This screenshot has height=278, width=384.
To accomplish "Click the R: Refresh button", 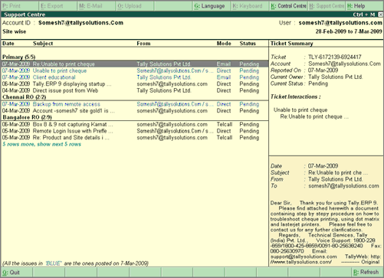I will pos(367,273).
